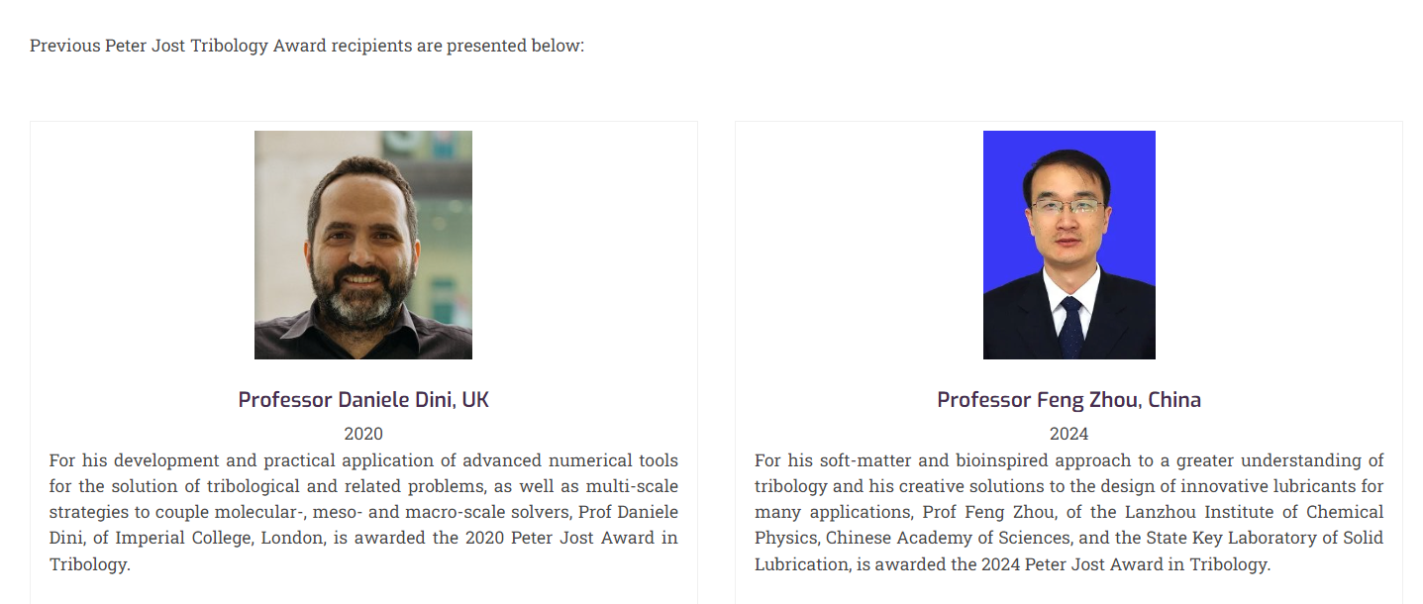
Task: Click Daniele Dini's portrait photo
Action: click(x=362, y=245)
